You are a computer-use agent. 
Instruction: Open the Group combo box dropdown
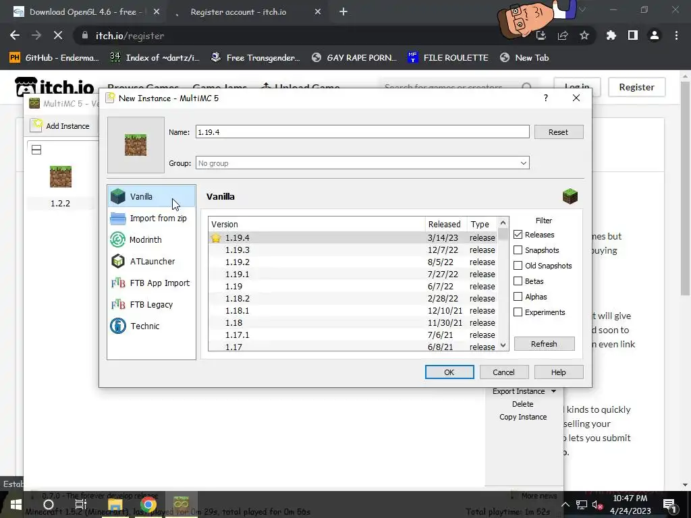523,163
